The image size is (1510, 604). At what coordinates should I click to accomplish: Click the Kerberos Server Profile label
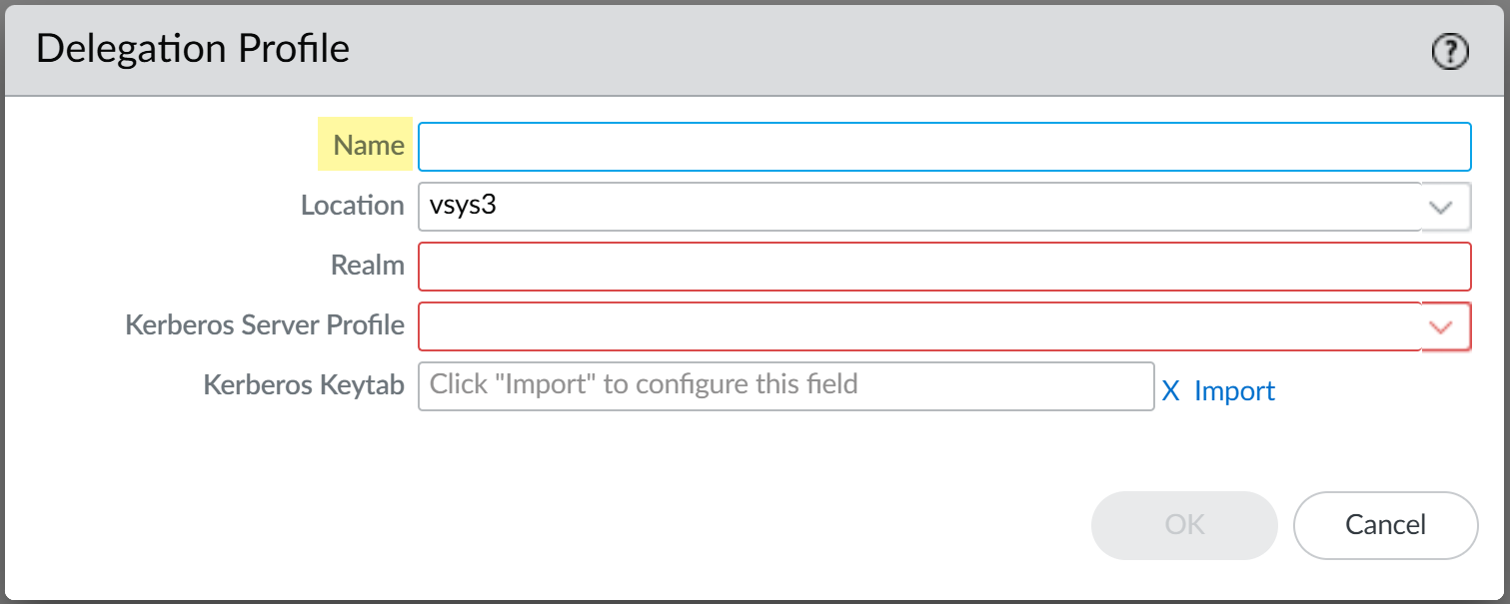(265, 325)
